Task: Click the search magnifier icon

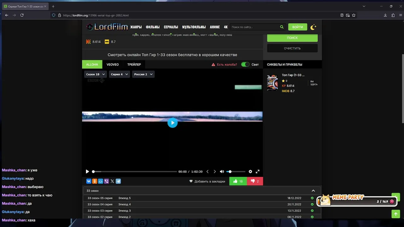Action: [282, 27]
